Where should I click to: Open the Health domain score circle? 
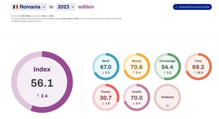point(137,97)
